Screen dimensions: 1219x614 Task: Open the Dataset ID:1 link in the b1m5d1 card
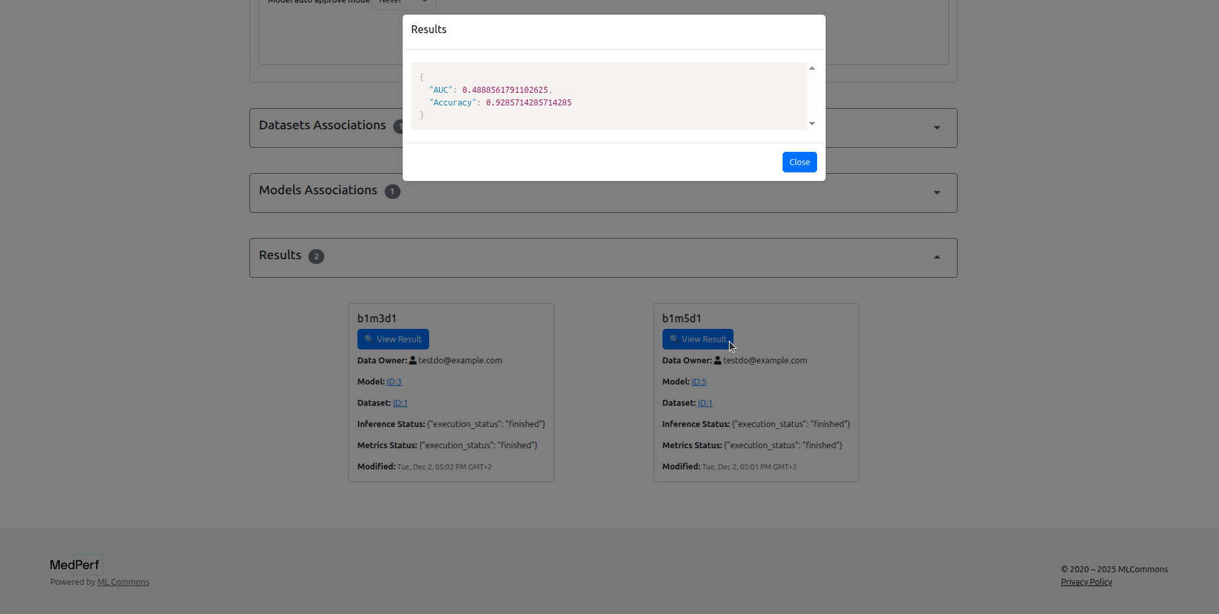point(705,403)
